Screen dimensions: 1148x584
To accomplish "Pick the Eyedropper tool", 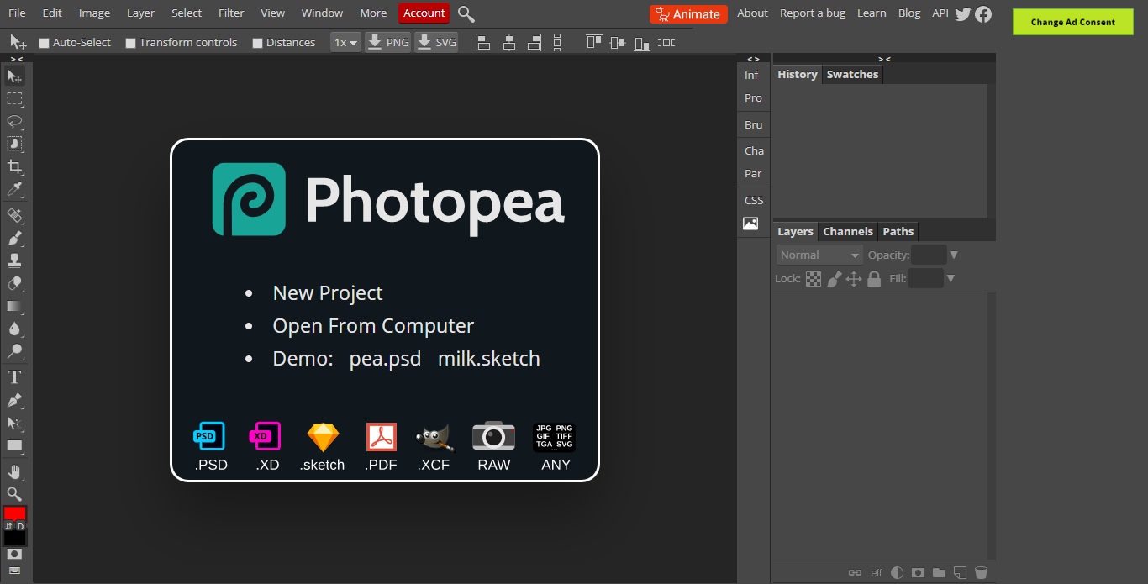I will pos(14,189).
